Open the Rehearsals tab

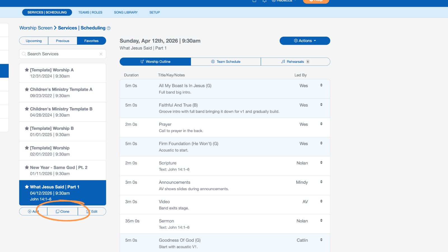295,62
